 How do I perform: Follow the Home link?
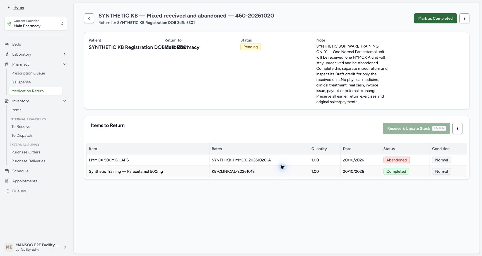tap(19, 7)
